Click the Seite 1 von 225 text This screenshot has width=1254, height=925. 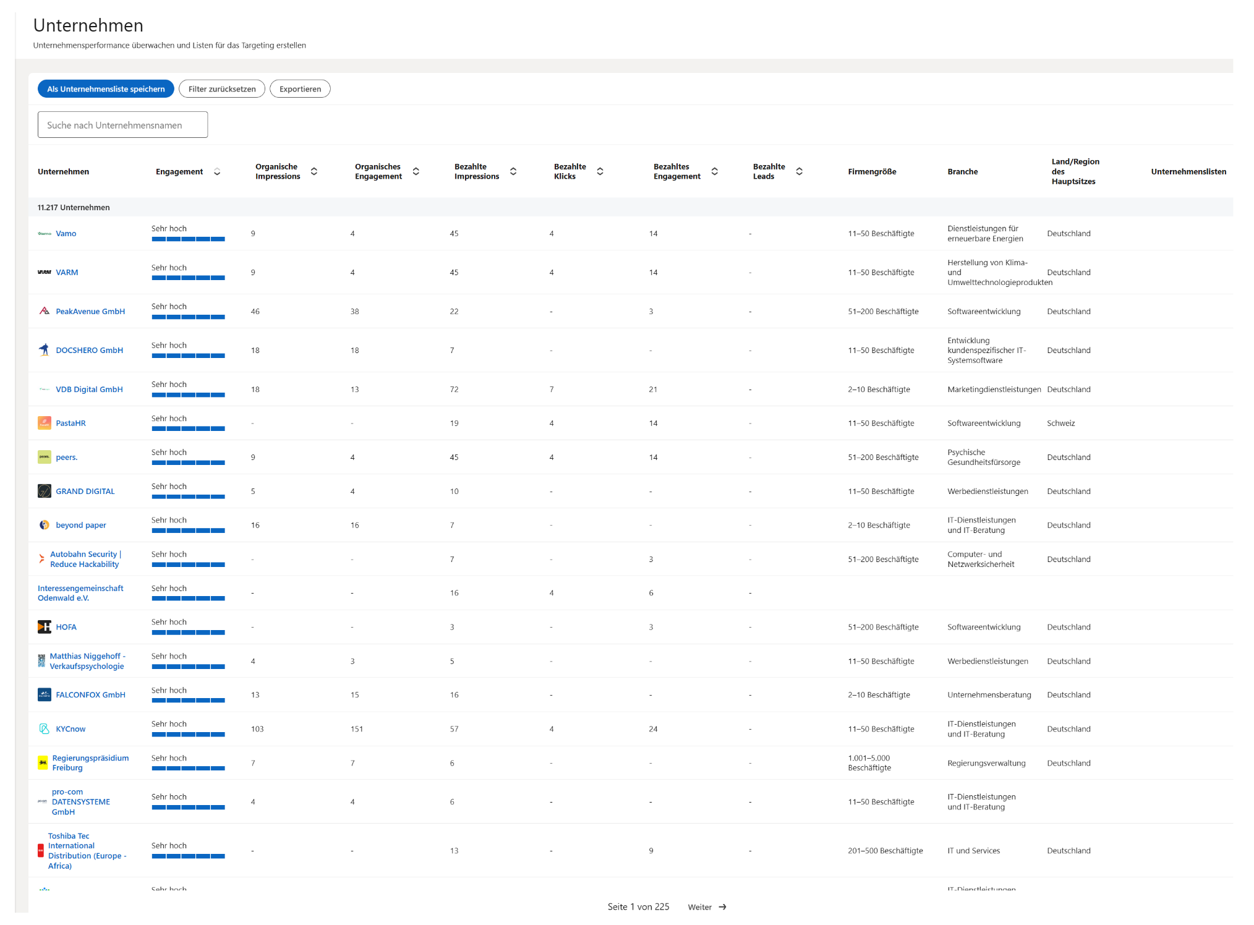pos(638,907)
